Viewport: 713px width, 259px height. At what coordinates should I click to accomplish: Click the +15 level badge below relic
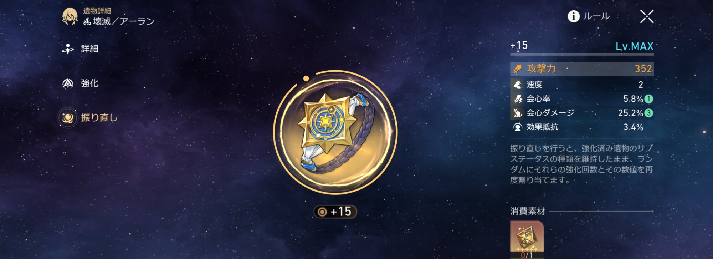pos(335,212)
